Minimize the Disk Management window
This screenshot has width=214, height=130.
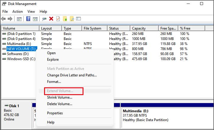tap(188, 4)
